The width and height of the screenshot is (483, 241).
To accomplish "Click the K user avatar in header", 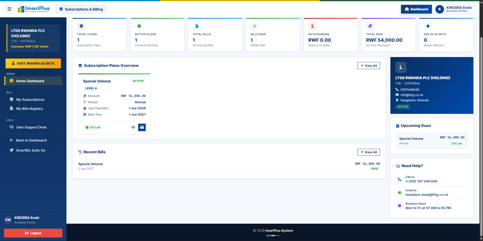I will tap(440, 9).
